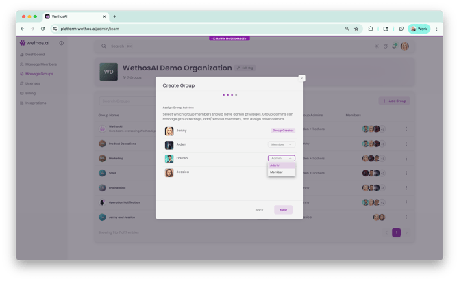Viewport: 459px width, 281px height.
Task: Collapse Darren's Admin role dropdown
Action: [x=281, y=158]
